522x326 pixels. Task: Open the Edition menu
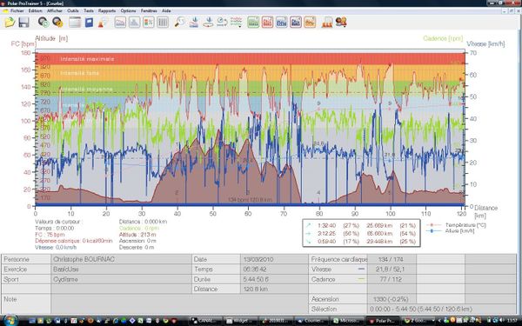tap(36, 10)
